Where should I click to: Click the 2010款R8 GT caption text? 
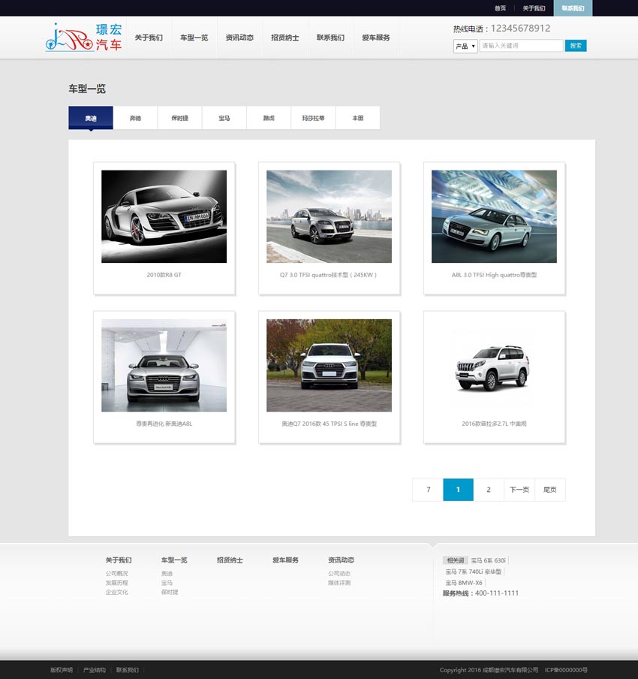click(164, 275)
